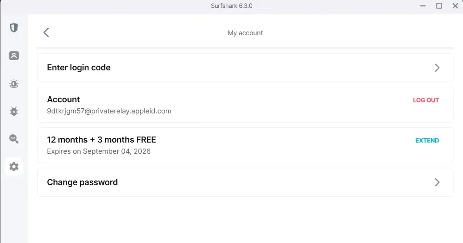The image size is (463, 243).
Task: Close the Surfshark window
Action: 455,6
